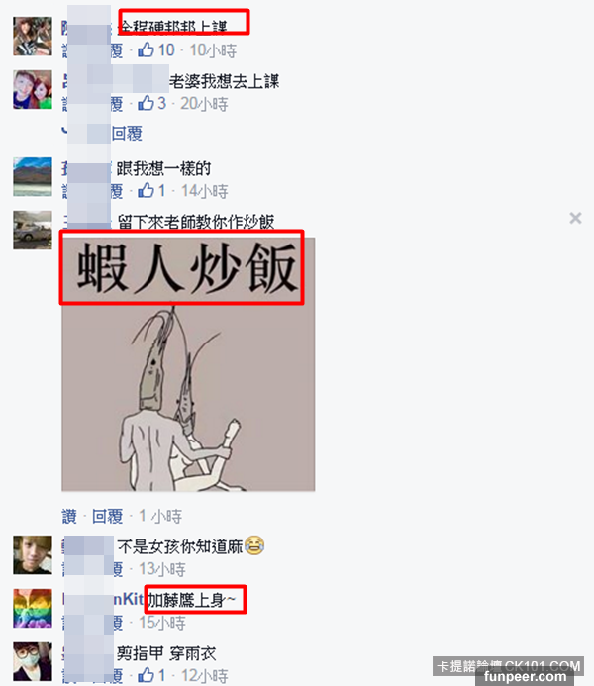Click thumbs-up icon beside the 12小時 comment
This screenshot has width=594, height=686.
click(x=147, y=675)
